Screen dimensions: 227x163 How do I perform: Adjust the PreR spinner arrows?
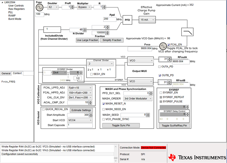[72, 7]
